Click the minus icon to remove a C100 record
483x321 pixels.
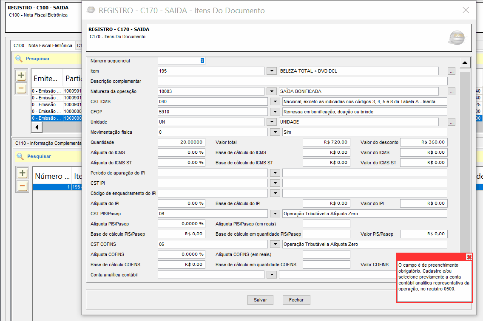tap(21, 88)
